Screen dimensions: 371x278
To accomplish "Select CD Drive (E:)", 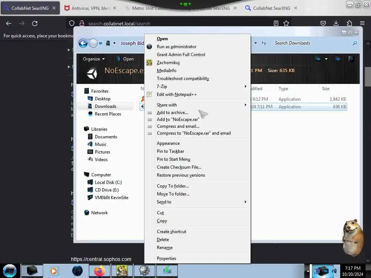I will click(x=107, y=190).
